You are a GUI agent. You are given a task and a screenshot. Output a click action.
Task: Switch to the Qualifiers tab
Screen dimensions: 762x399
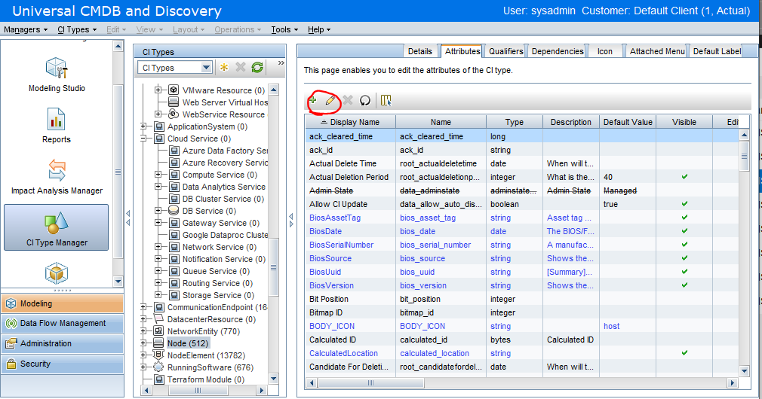coord(506,51)
